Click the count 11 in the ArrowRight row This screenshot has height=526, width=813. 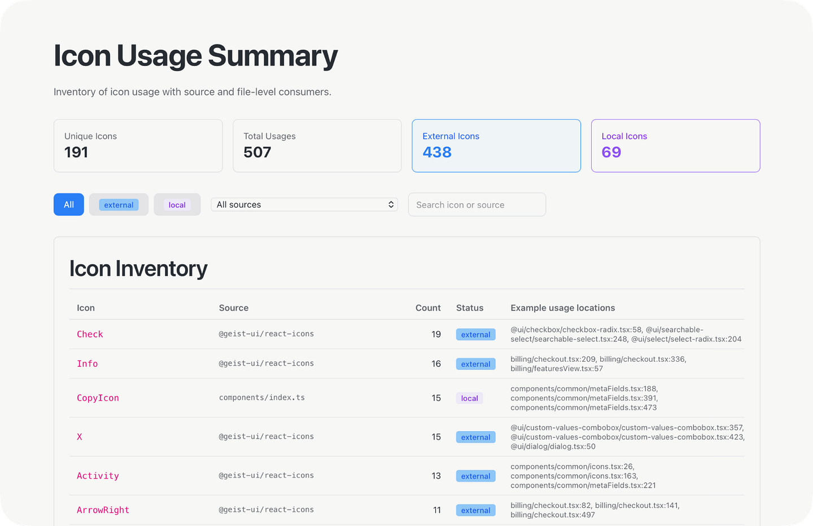click(436, 510)
